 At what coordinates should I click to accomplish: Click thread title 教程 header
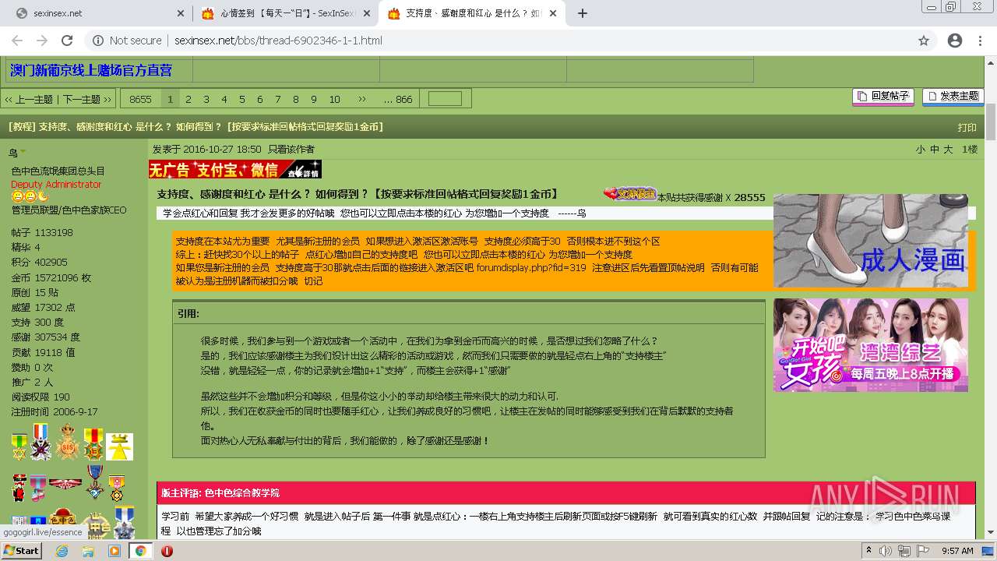196,127
